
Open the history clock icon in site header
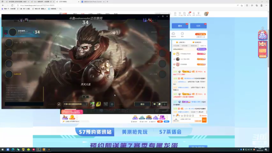pos(175,14)
